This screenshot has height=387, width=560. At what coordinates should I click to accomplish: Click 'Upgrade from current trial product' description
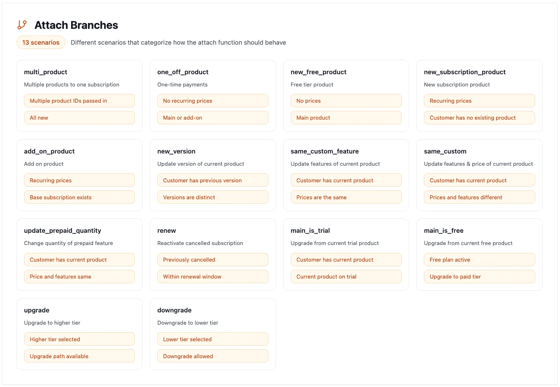coord(335,243)
